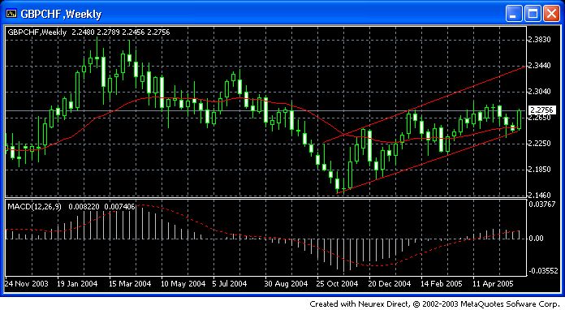
Task: Click the 2.1460 price scale label
Action: tap(539, 195)
